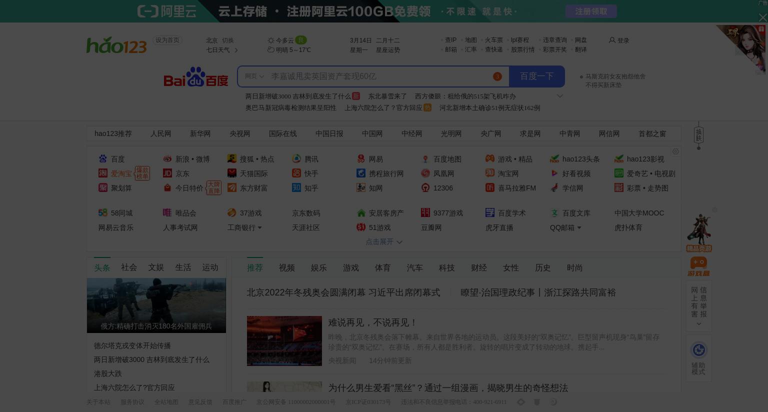Select the 社会 news tab
The image size is (768, 412).
129,267
